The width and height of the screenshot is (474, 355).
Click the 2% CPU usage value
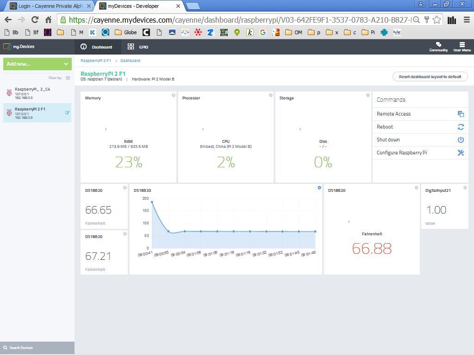tap(226, 162)
